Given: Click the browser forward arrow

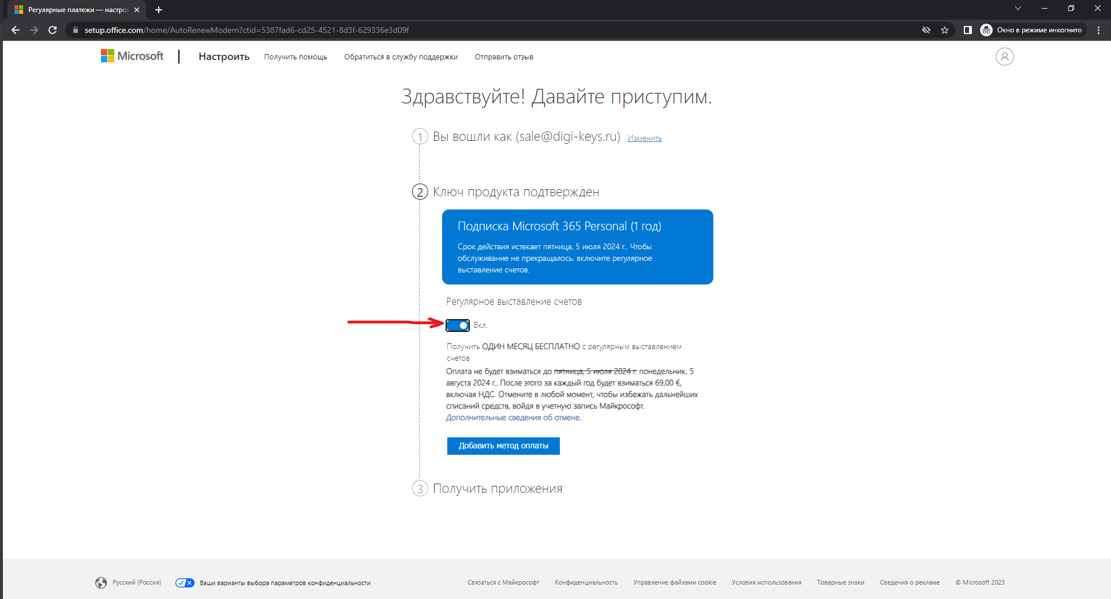Looking at the screenshot, I should pos(34,30).
